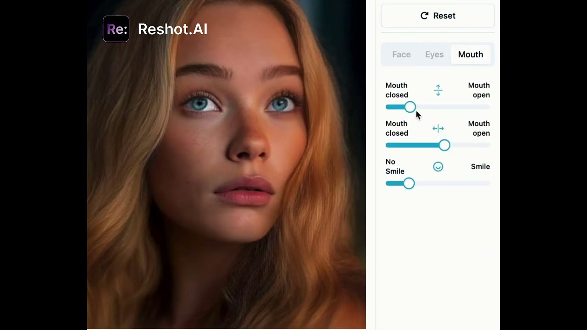
Task: Switch to the Eyes tab
Action: coord(434,54)
